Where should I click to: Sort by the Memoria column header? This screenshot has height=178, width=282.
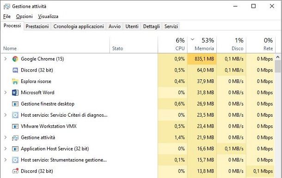pos(202,45)
